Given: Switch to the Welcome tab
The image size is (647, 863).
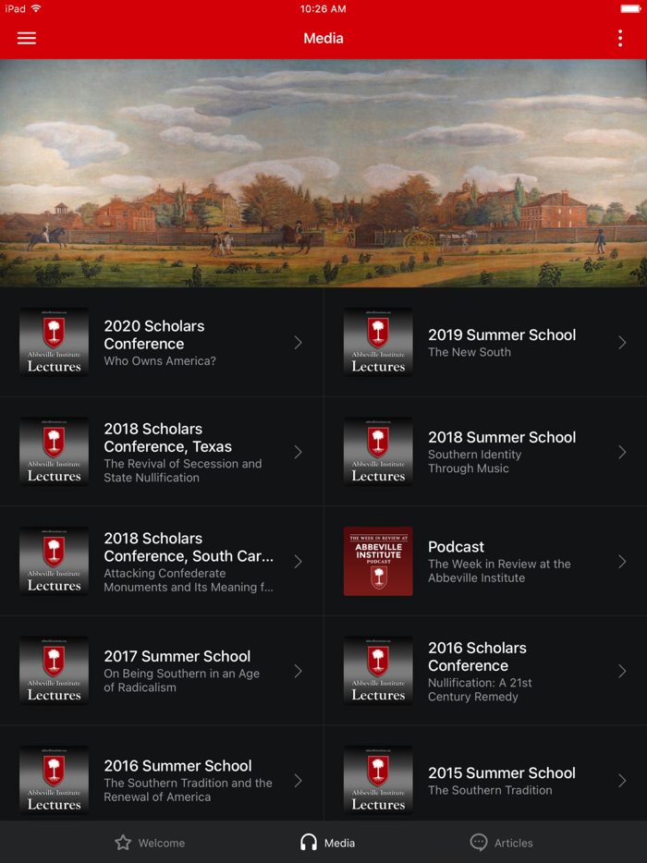Looking at the screenshot, I should tap(150, 843).
